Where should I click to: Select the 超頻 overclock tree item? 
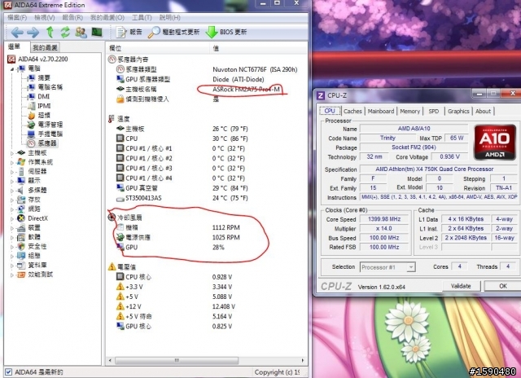[x=39, y=115]
